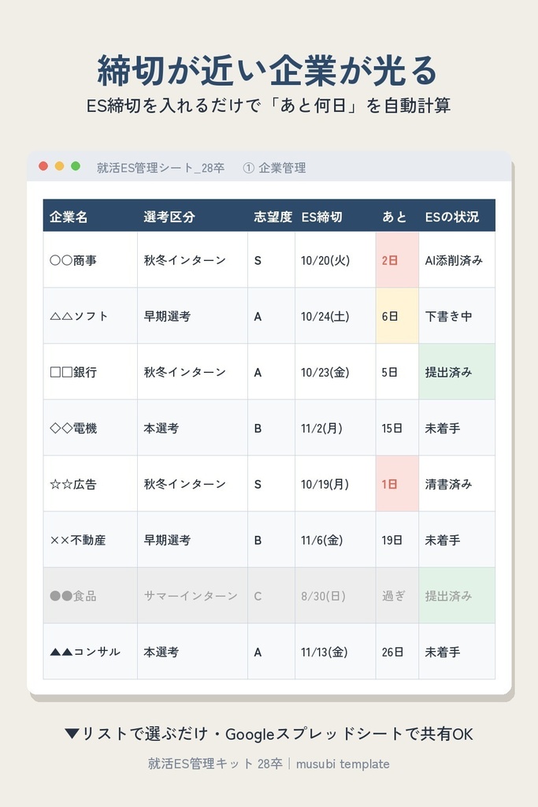Click 志望度 A cell for △△ソフト
538x807 pixels.
point(272,316)
